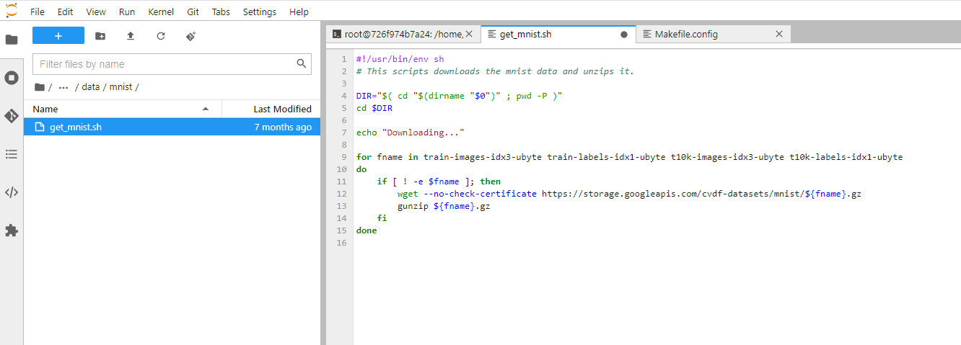Go to the mnist breadcrumb folder
961x345 pixels.
(x=121, y=86)
